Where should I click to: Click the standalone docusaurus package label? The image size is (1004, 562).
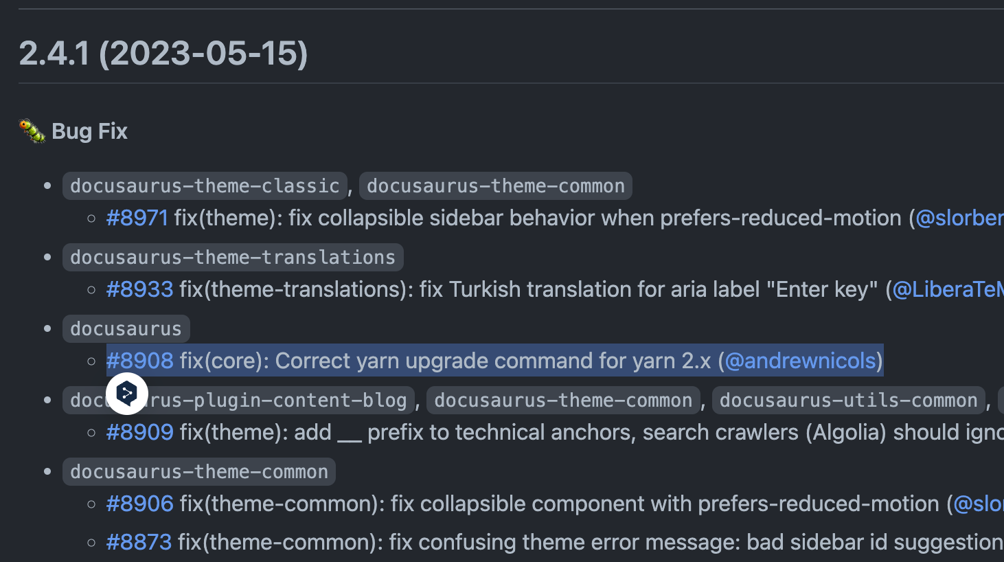[126, 329]
